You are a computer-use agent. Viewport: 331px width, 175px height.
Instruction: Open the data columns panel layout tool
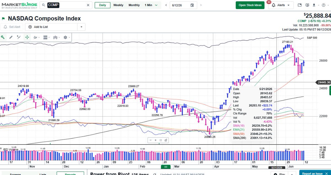pos(45,37)
